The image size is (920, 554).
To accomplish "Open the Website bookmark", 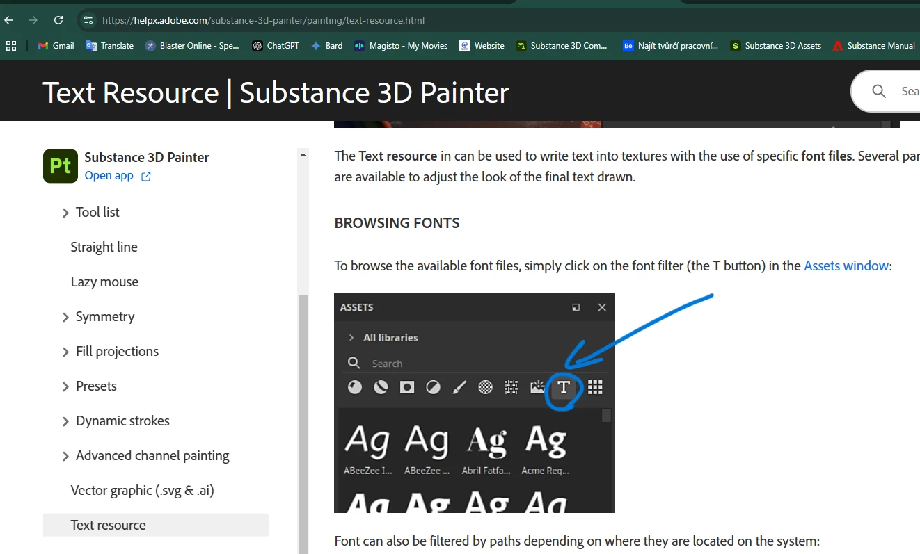I will click(x=482, y=46).
